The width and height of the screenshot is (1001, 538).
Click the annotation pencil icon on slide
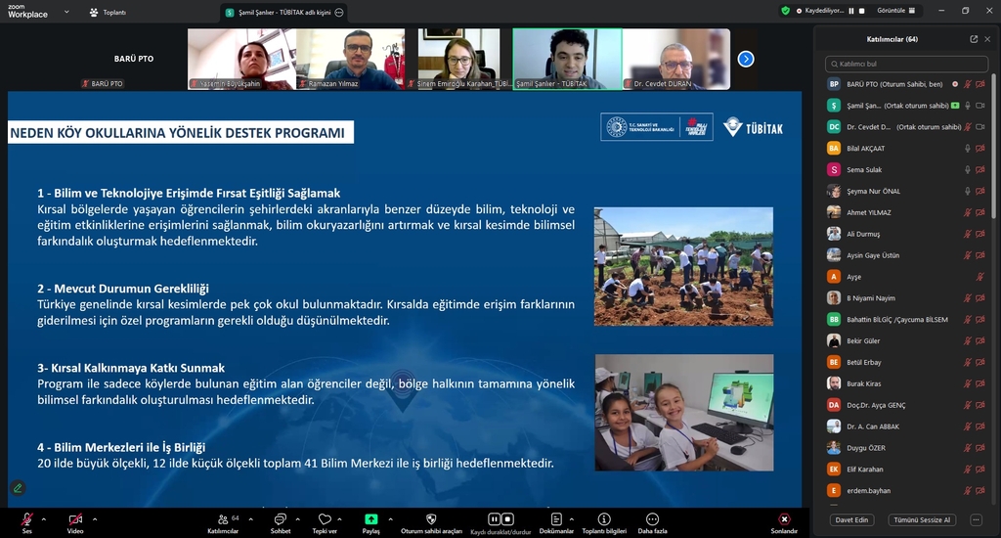(x=18, y=487)
